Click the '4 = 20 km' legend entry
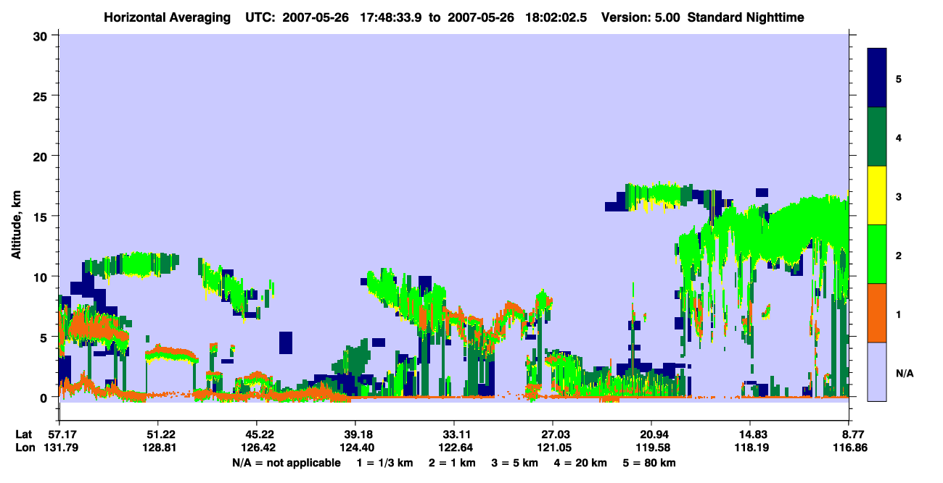This screenshot has height=483, width=943. (582, 463)
